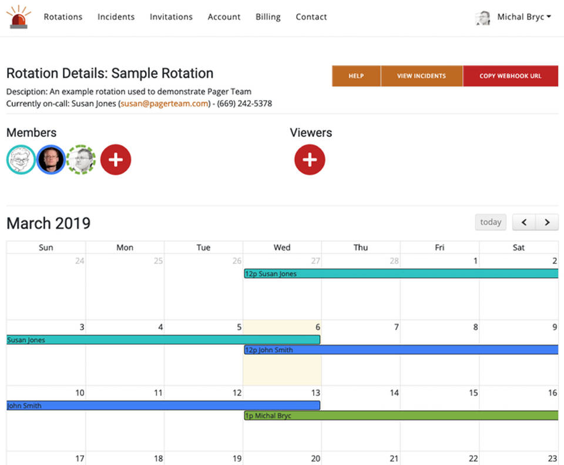Add a new member with plus icon

[116, 160]
